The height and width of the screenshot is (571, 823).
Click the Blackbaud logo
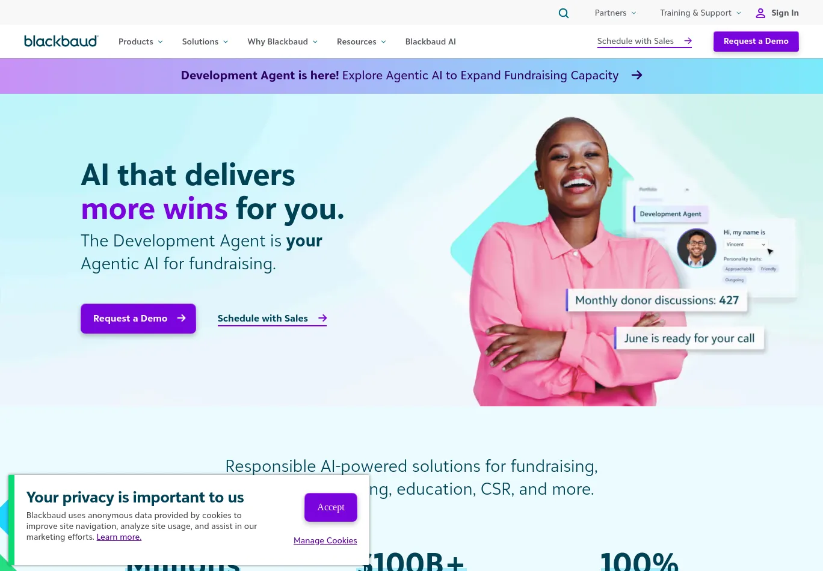pyautogui.click(x=61, y=41)
